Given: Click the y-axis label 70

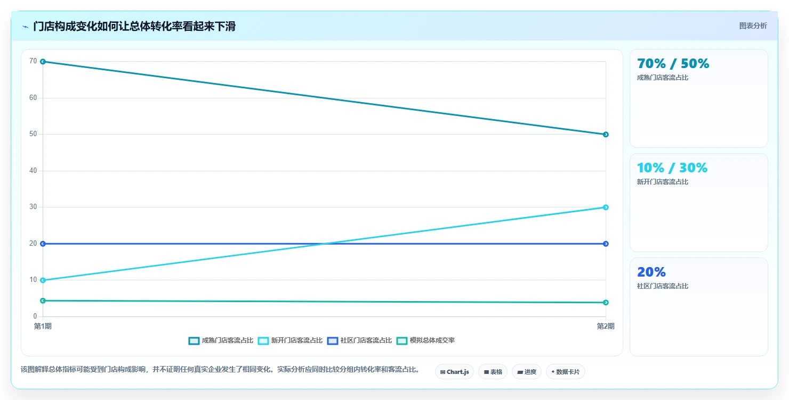Looking at the screenshot, I should pyautogui.click(x=33, y=61).
